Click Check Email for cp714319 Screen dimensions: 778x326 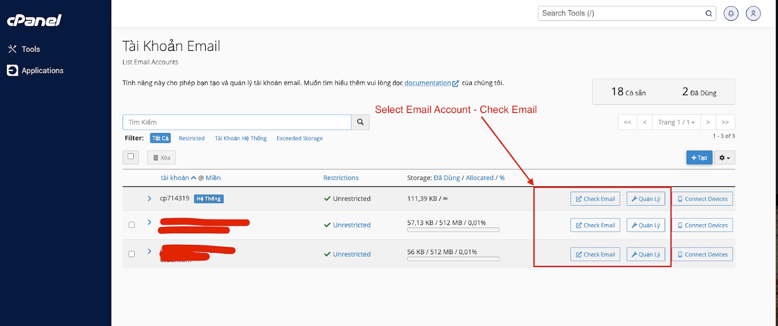pos(595,199)
